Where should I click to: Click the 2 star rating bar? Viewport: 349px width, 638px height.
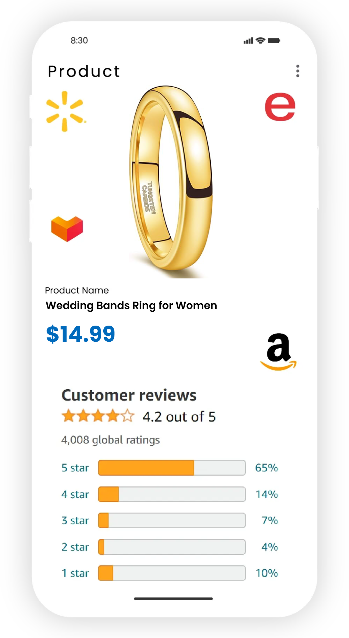click(x=172, y=547)
